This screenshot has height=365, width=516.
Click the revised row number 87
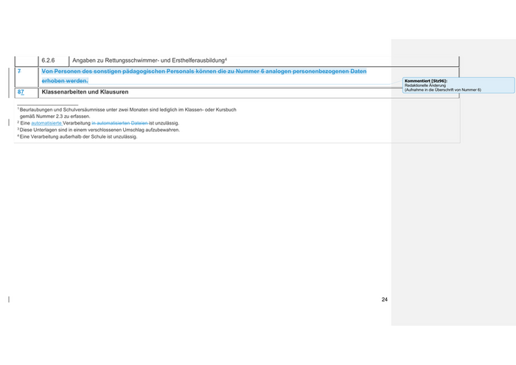click(21, 92)
